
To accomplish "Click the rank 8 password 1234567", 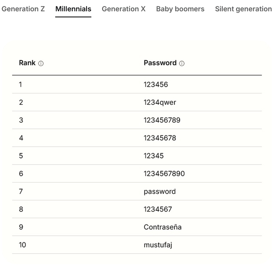I will pos(157,209).
